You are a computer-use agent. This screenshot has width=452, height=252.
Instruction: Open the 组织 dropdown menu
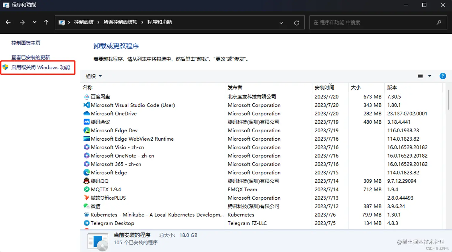[94, 76]
